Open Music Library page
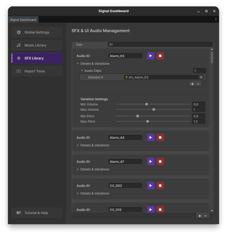The width and height of the screenshot is (227, 235). (37, 45)
